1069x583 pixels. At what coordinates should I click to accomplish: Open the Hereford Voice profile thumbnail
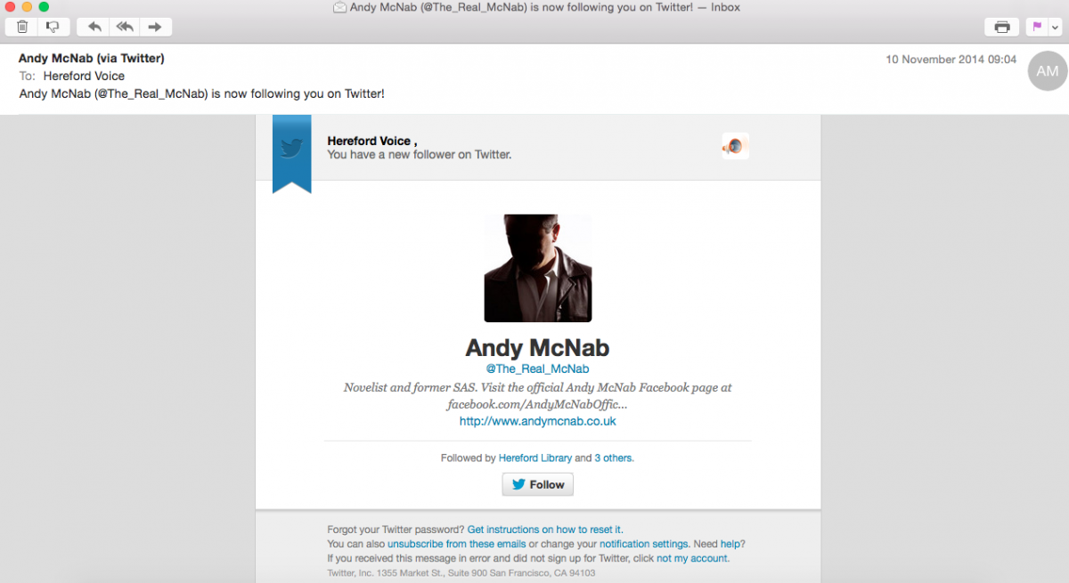point(735,147)
